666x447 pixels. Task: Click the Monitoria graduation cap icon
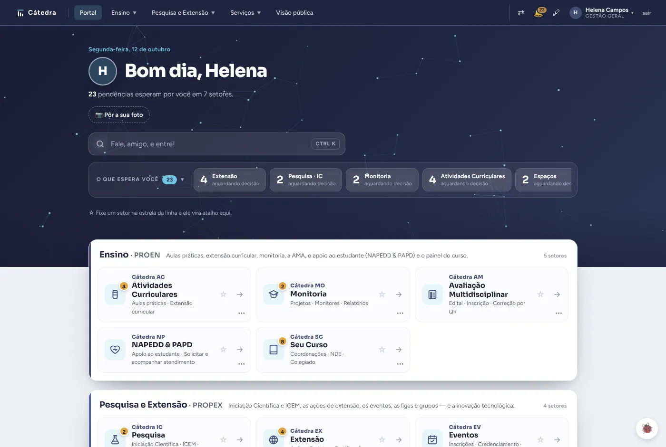click(274, 295)
